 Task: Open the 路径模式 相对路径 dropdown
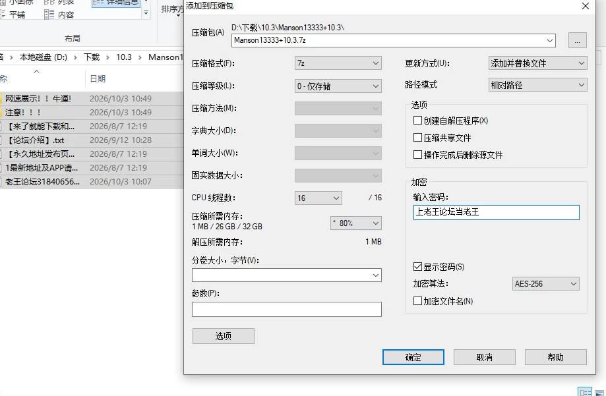[537, 85]
